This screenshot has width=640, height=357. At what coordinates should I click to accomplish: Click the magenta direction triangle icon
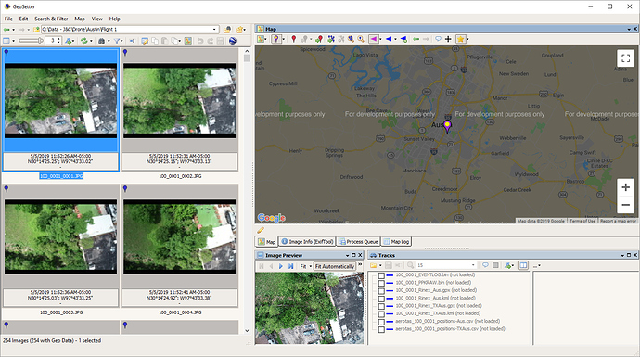pyautogui.click(x=373, y=39)
